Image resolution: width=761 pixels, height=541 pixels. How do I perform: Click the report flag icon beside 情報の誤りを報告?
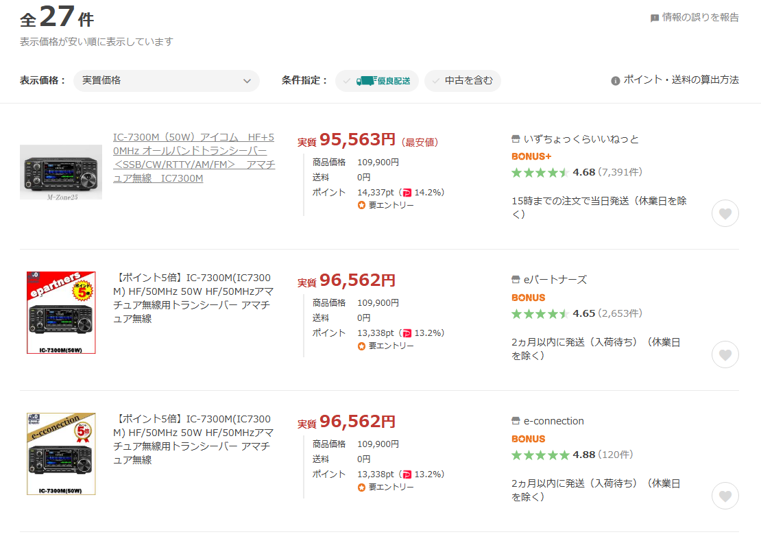pos(655,18)
